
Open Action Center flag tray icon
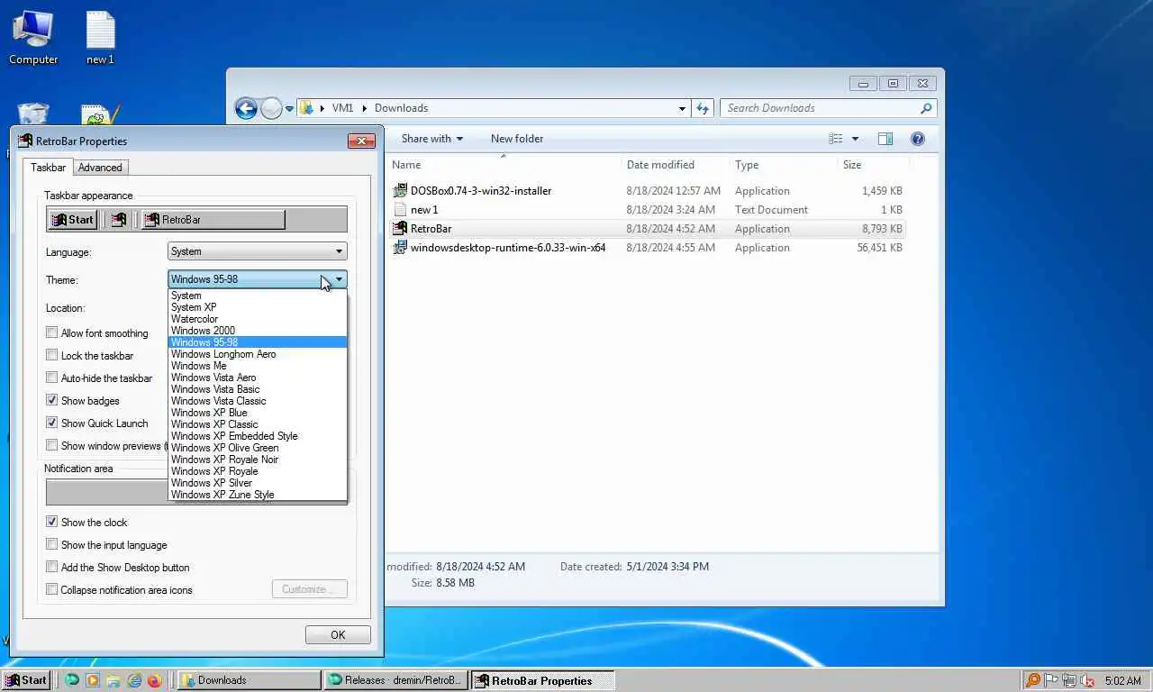(1051, 680)
